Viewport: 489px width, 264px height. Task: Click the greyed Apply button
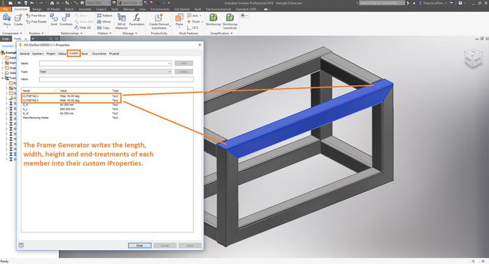coord(190,245)
